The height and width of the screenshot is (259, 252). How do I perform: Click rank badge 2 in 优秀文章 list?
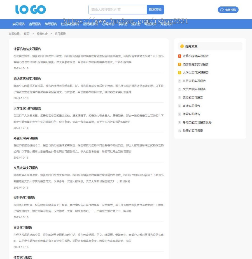point(179,65)
